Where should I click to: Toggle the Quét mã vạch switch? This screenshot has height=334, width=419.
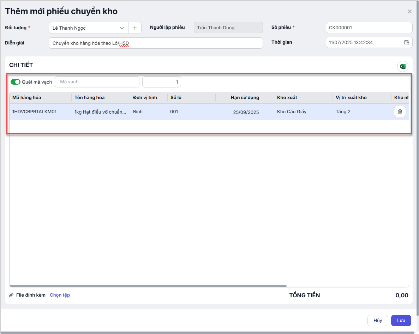pyautogui.click(x=16, y=82)
